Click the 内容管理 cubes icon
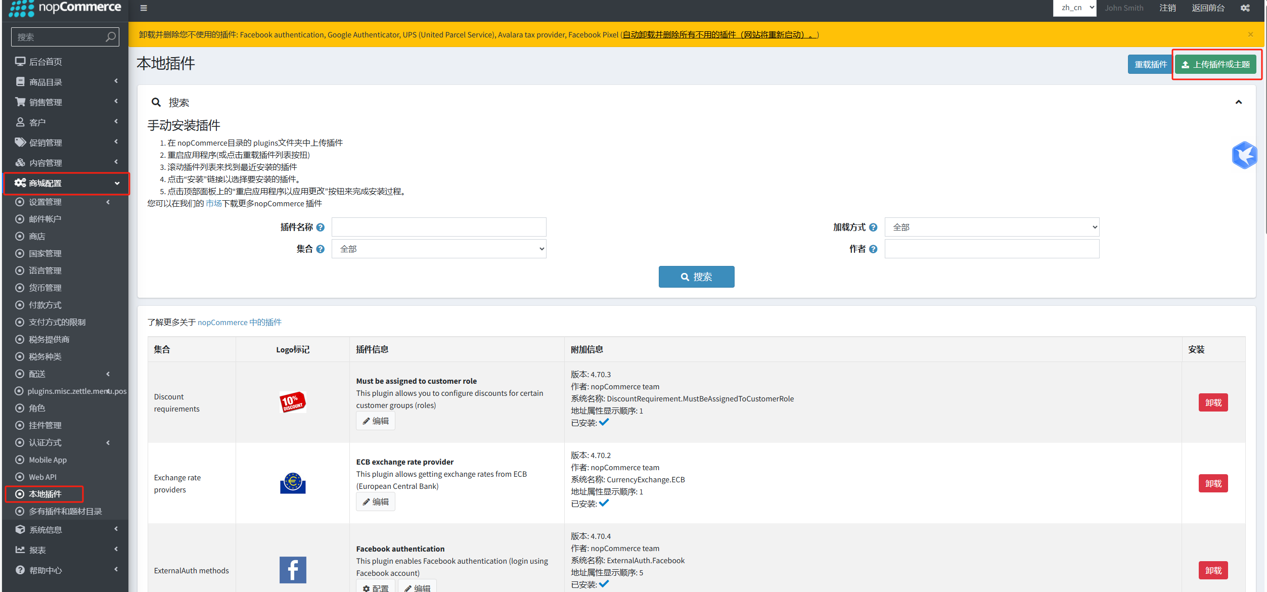Screen dimensions: 1267x592 coord(20,162)
